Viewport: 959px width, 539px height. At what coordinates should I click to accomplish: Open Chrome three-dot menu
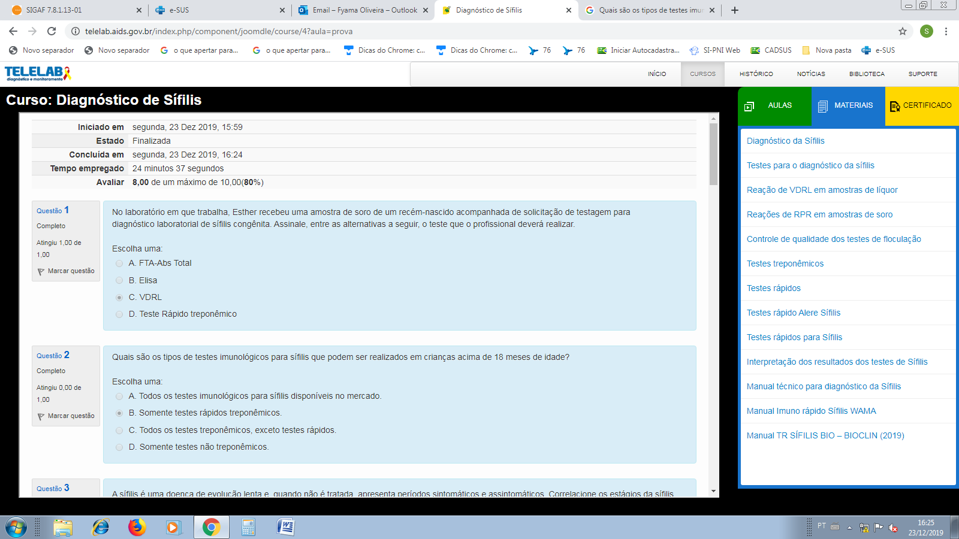pos(946,31)
